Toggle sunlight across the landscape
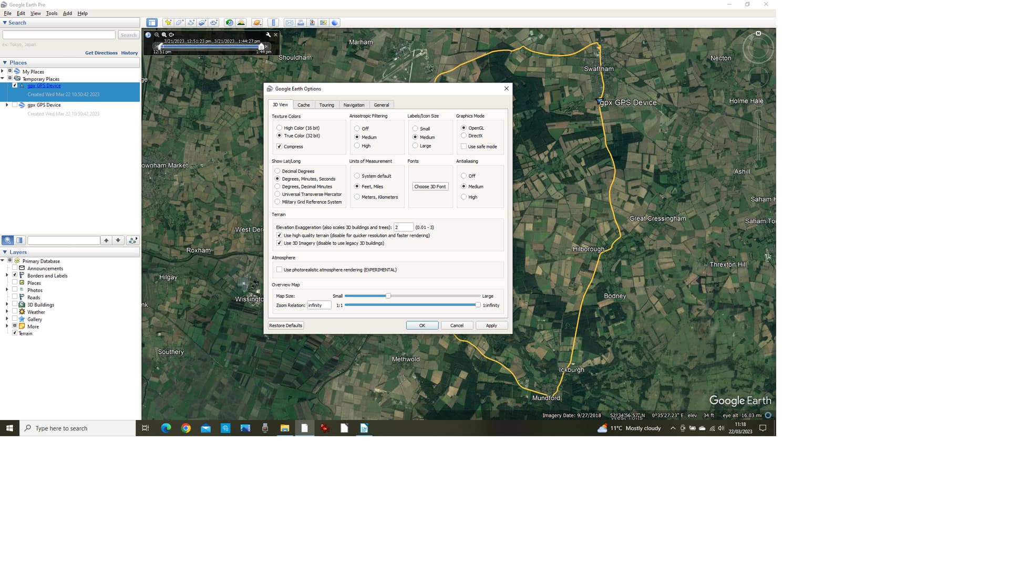1009x567 pixels. point(241,23)
